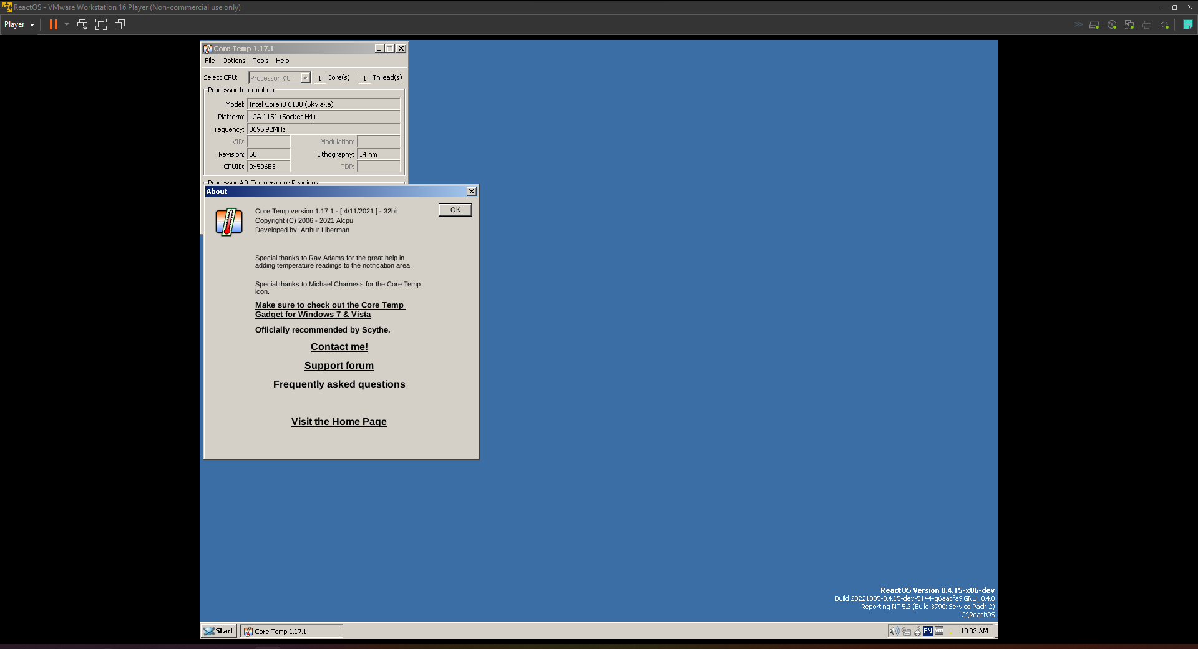Click the sound device icon in VMware toolbar
The image size is (1198, 649).
(x=1164, y=24)
